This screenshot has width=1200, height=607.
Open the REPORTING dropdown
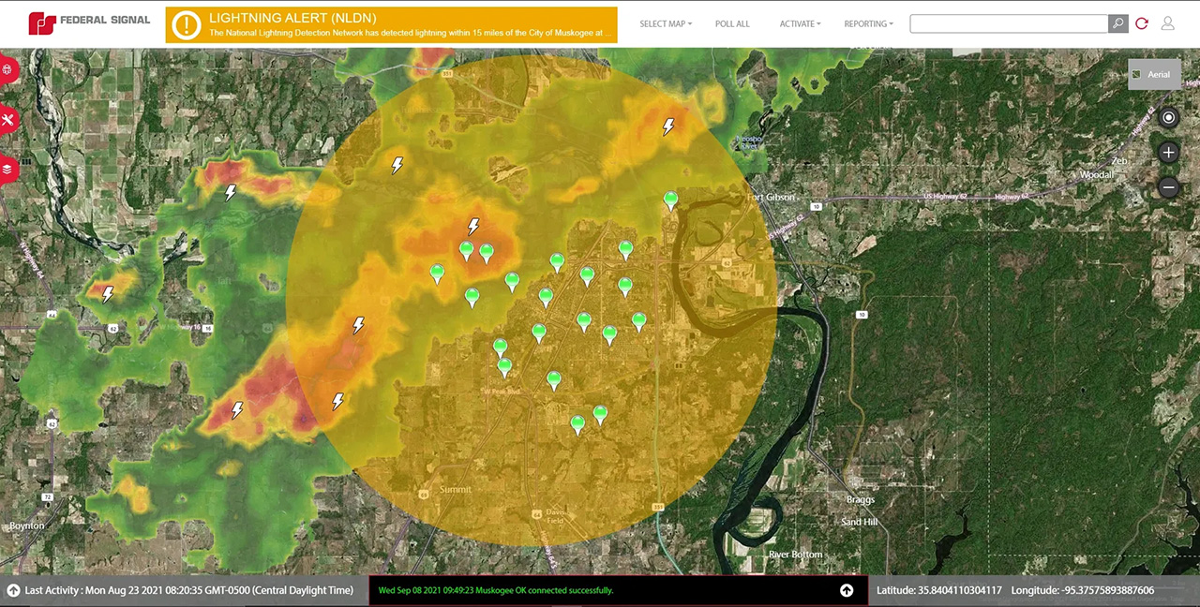tap(867, 23)
